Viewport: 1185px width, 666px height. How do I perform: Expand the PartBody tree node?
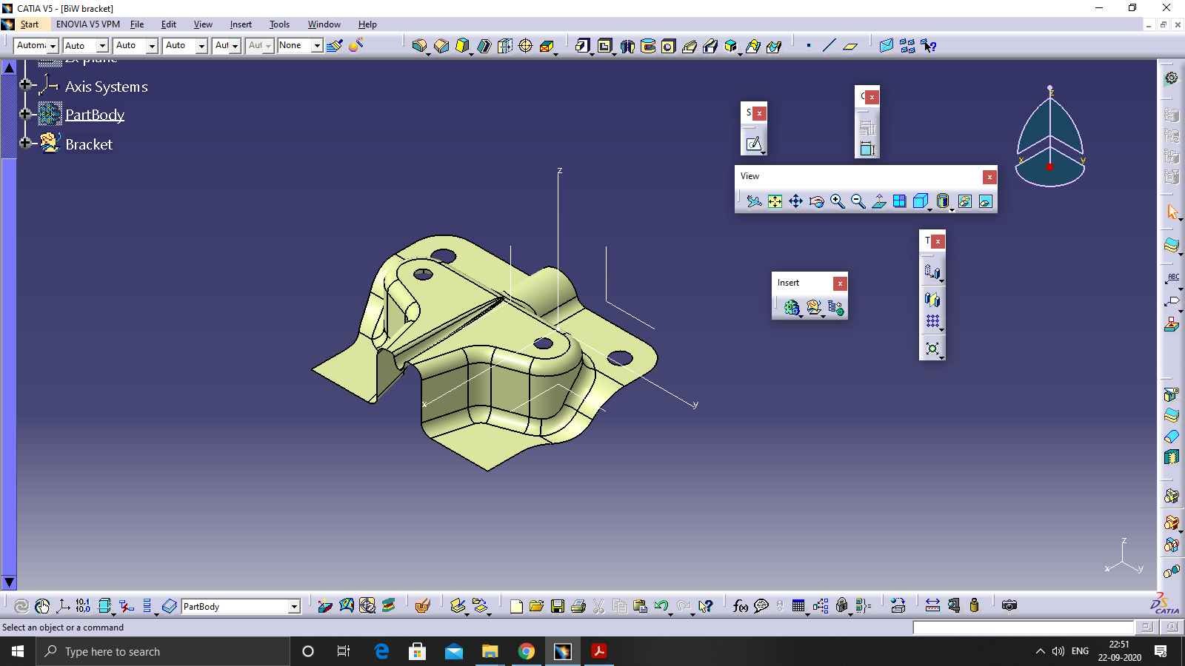pos(25,114)
